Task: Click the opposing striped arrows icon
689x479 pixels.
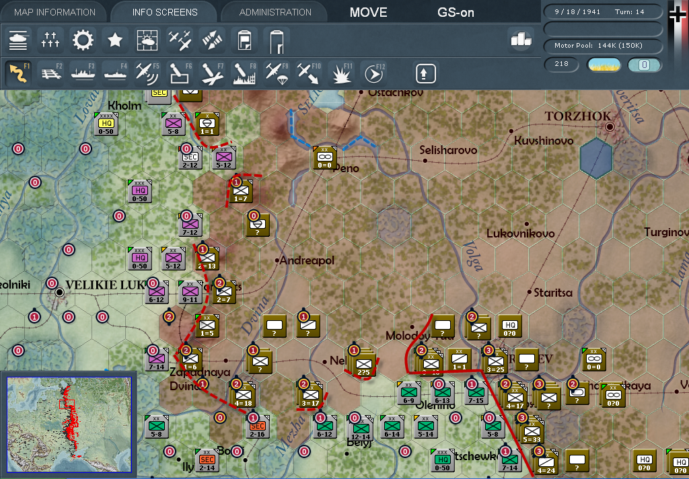Action: click(212, 40)
